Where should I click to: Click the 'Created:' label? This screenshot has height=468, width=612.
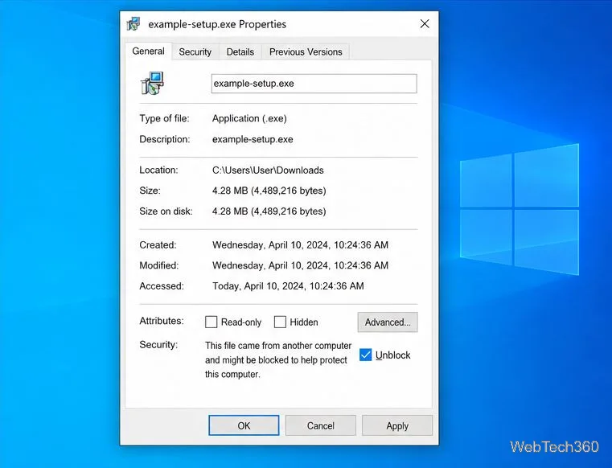(158, 244)
